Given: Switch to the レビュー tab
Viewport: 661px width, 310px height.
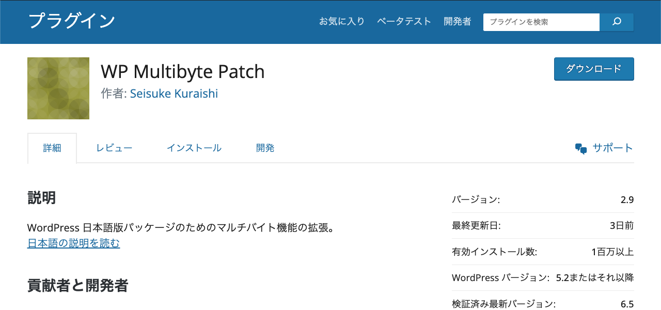Looking at the screenshot, I should pyautogui.click(x=114, y=148).
